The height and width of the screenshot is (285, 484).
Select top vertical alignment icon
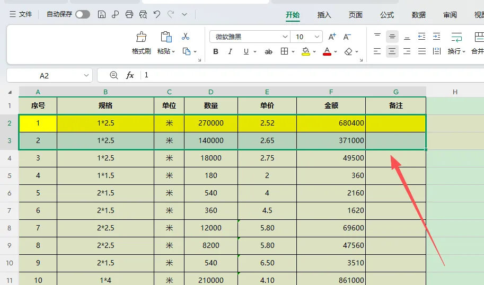coord(377,37)
